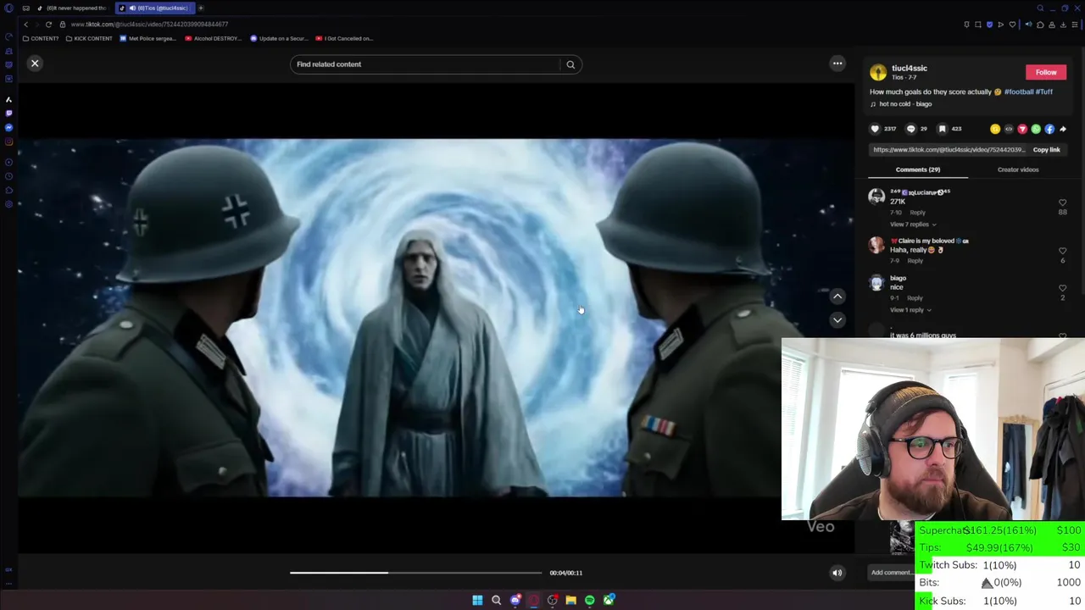1085x610 pixels.
Task: Click the browser address bar URL
Action: [x=149, y=25]
